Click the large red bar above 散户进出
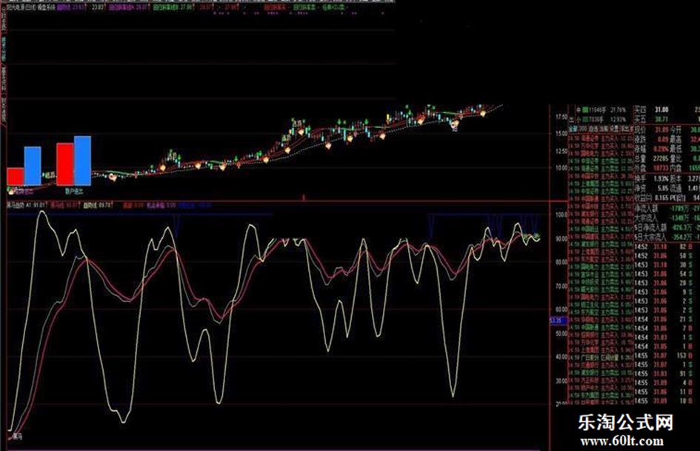Screen dimensions: 700x451 65,164
